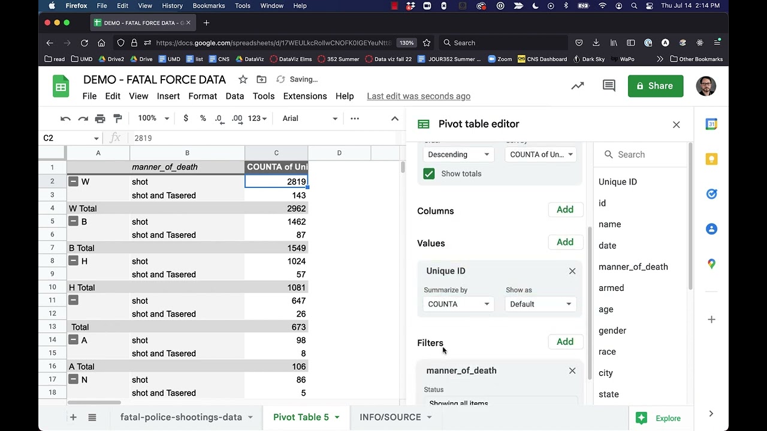Uncheck the Show totals checkbox
The width and height of the screenshot is (767, 431).
(429, 174)
